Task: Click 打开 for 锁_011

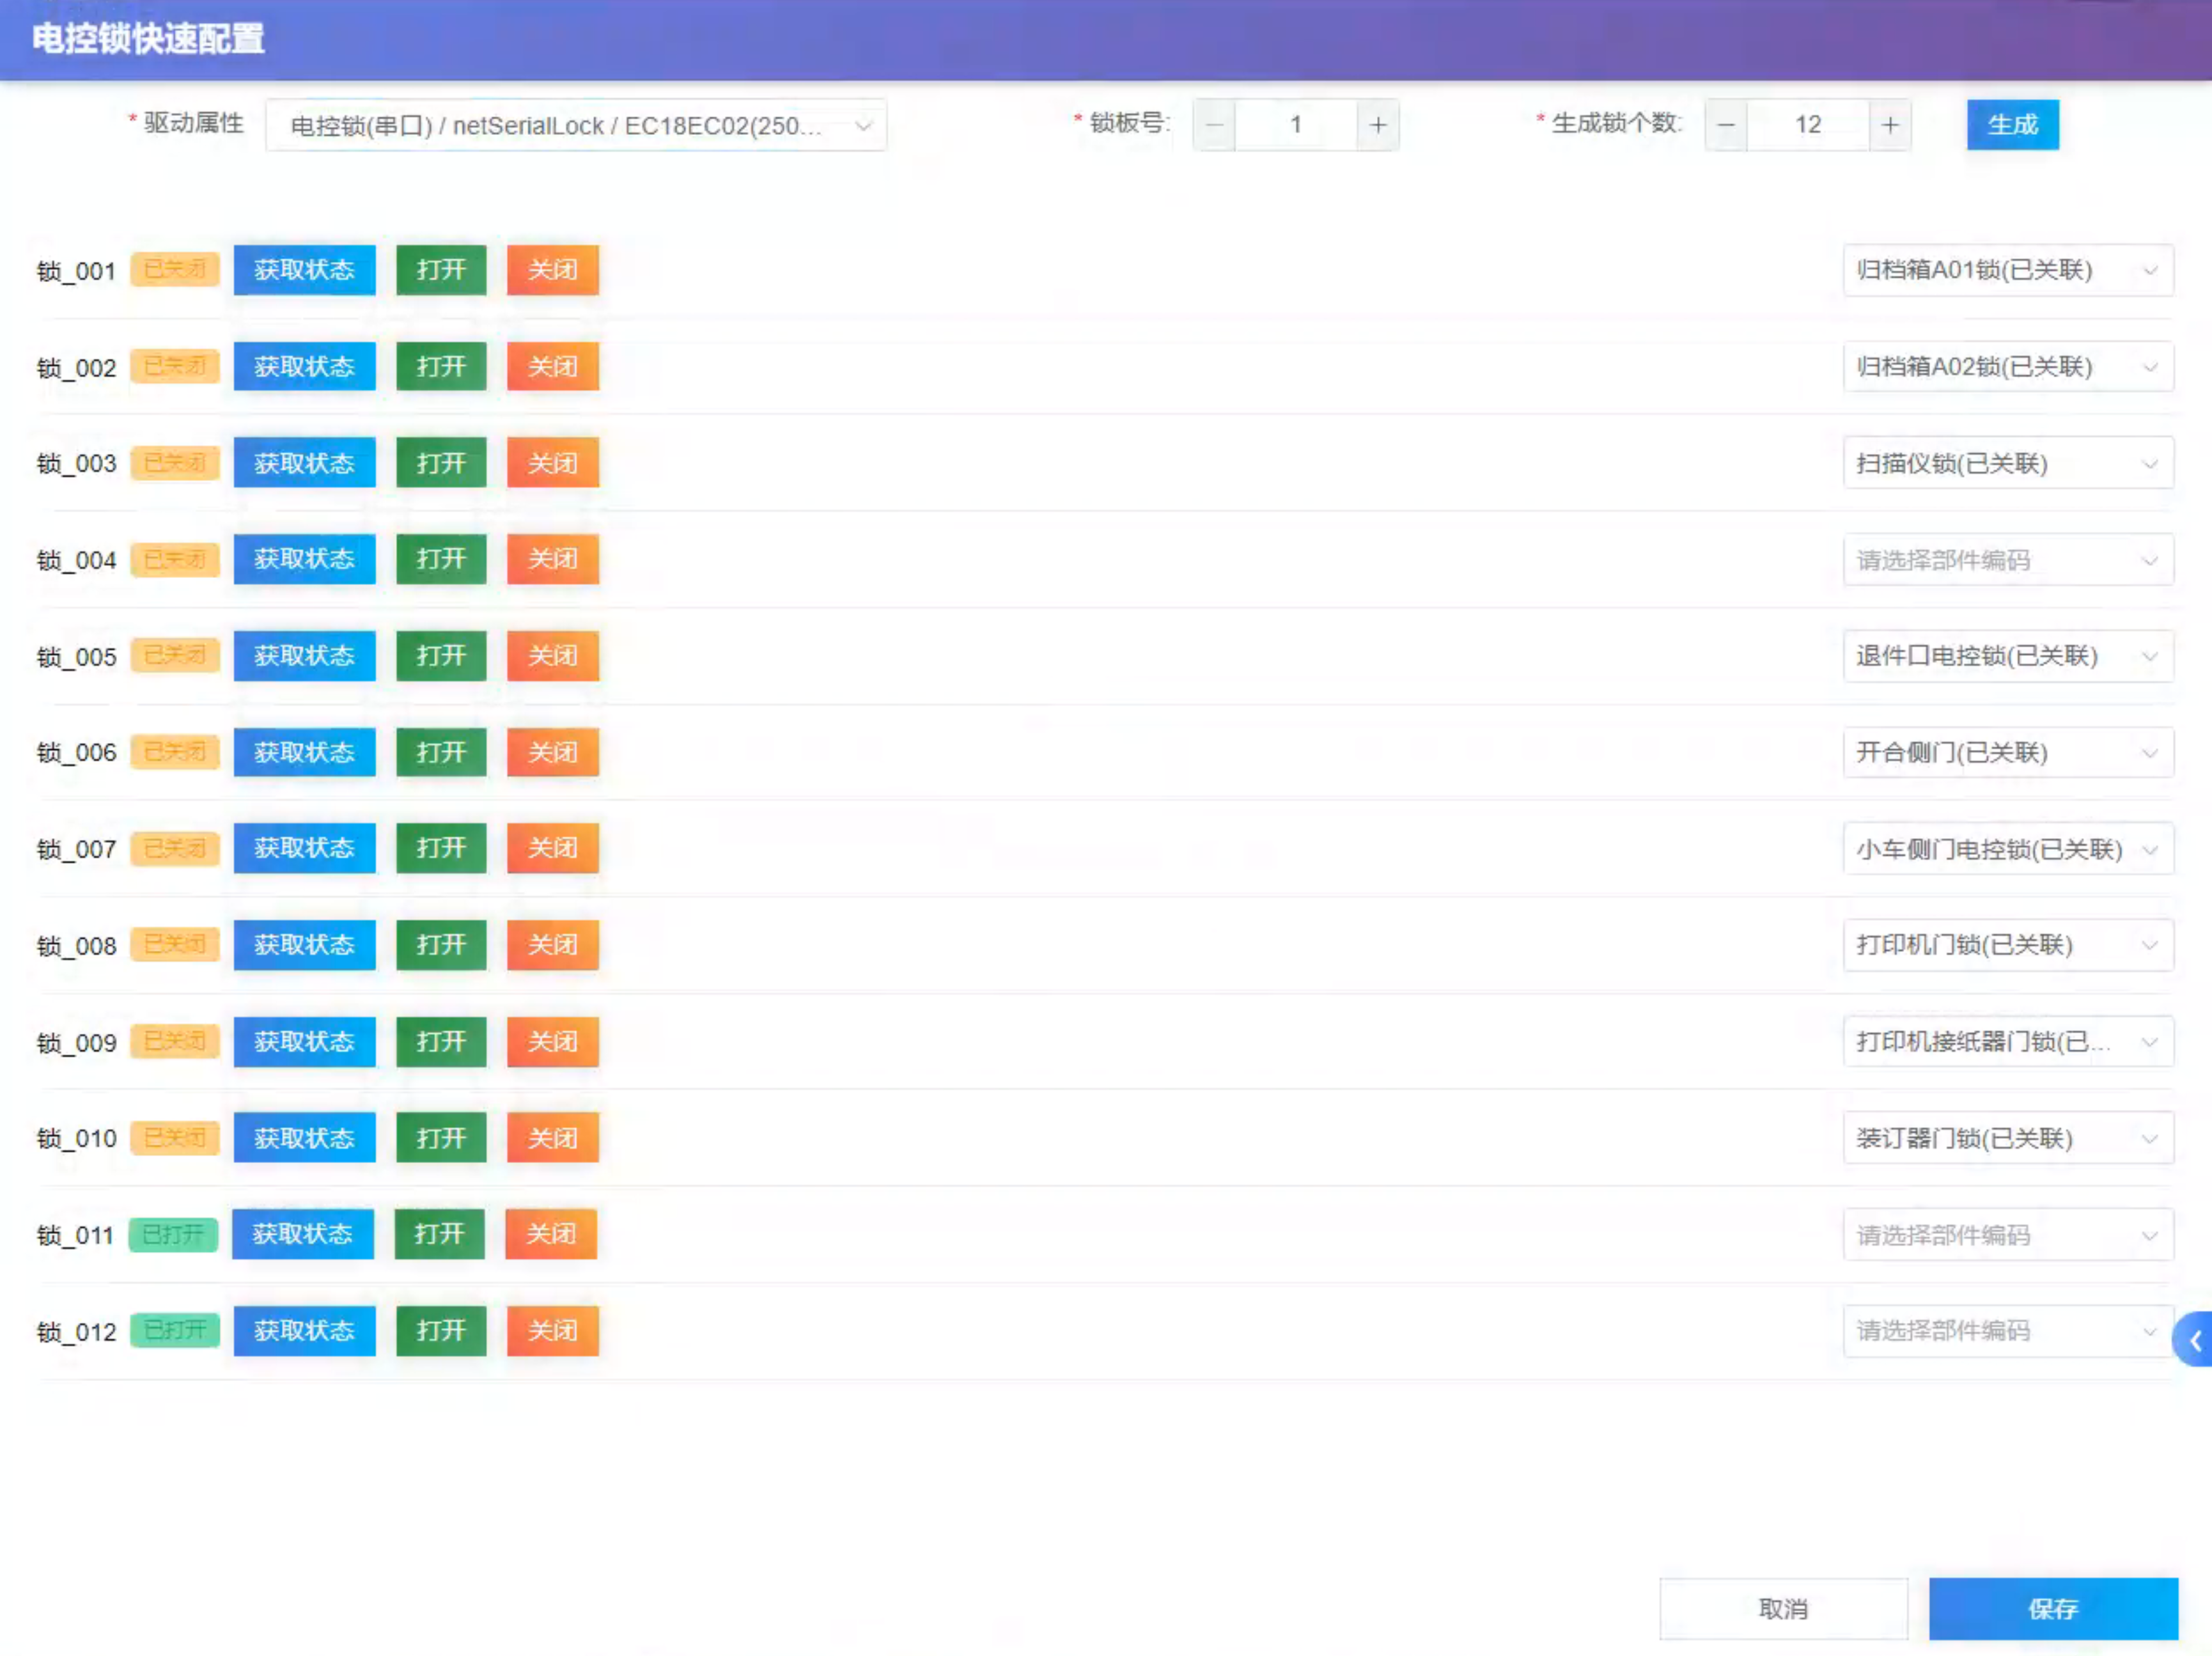Action: click(439, 1234)
